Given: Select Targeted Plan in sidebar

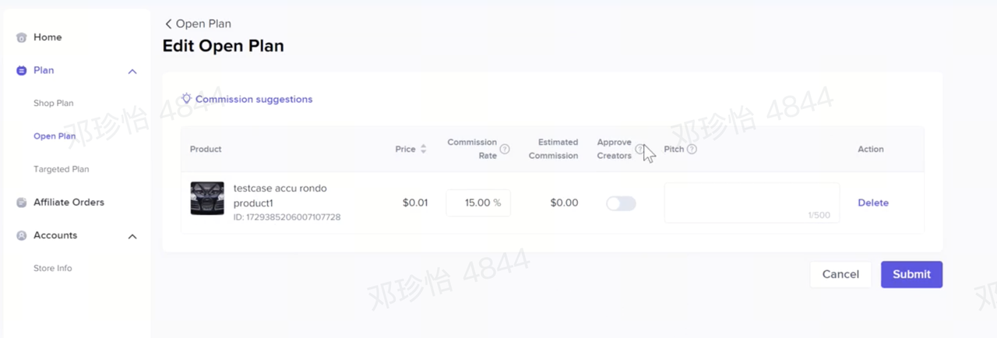Looking at the screenshot, I should click(x=61, y=169).
